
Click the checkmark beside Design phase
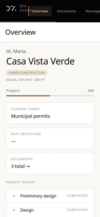(14, 210)
